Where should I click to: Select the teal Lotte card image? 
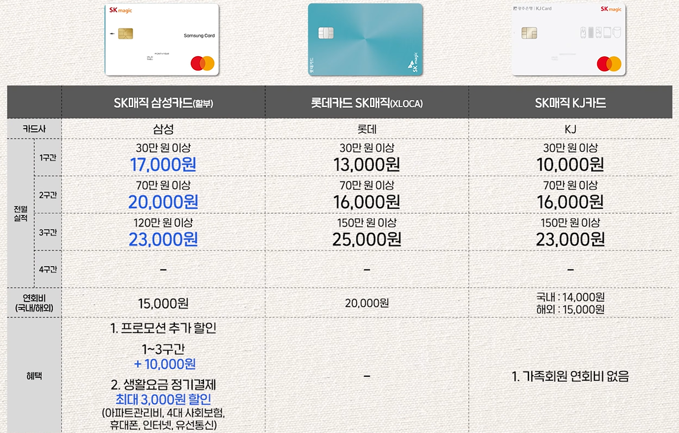365,39
